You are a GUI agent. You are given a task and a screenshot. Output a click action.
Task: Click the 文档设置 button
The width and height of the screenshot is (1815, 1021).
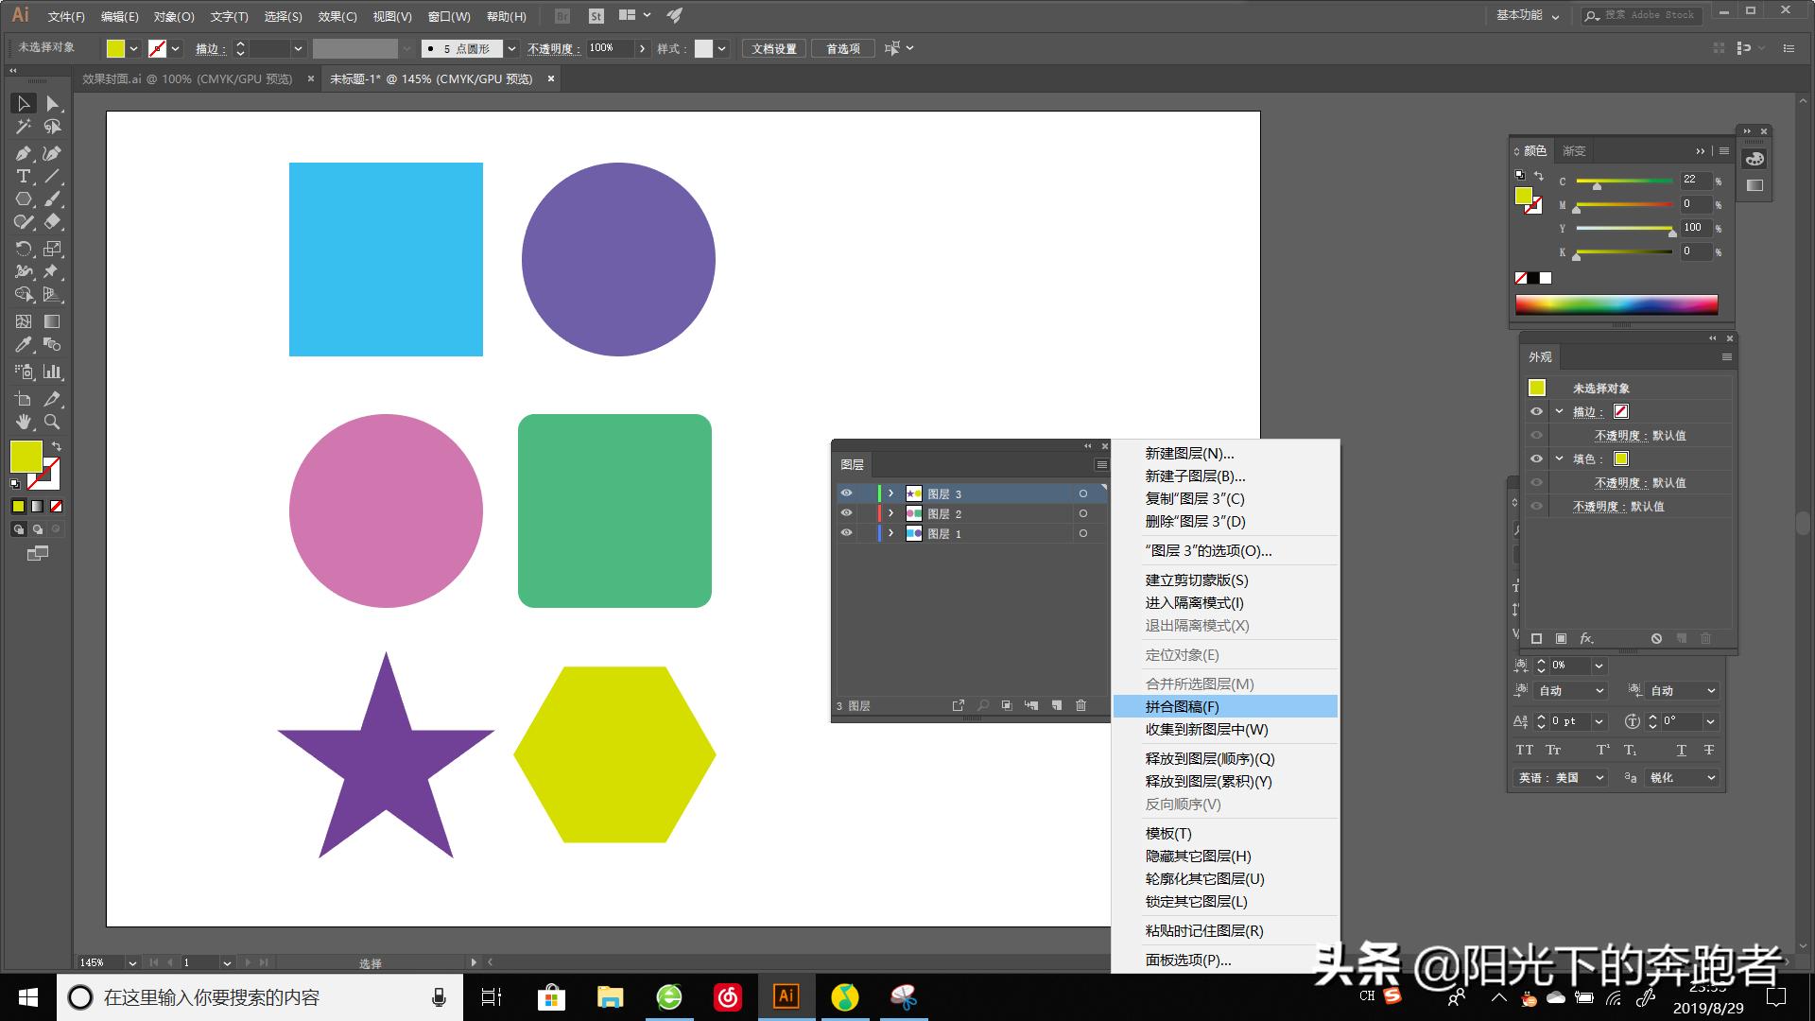(x=773, y=47)
